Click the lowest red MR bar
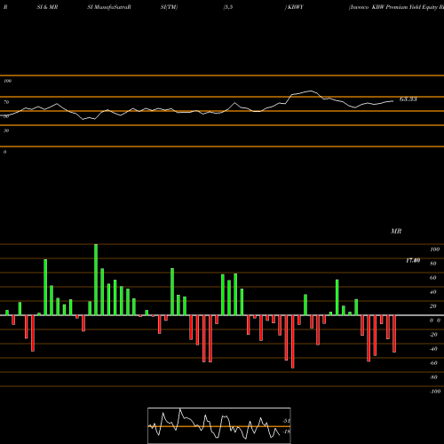 coord(293,342)
